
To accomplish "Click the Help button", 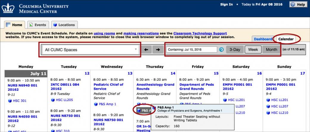I will tap(298, 4).
